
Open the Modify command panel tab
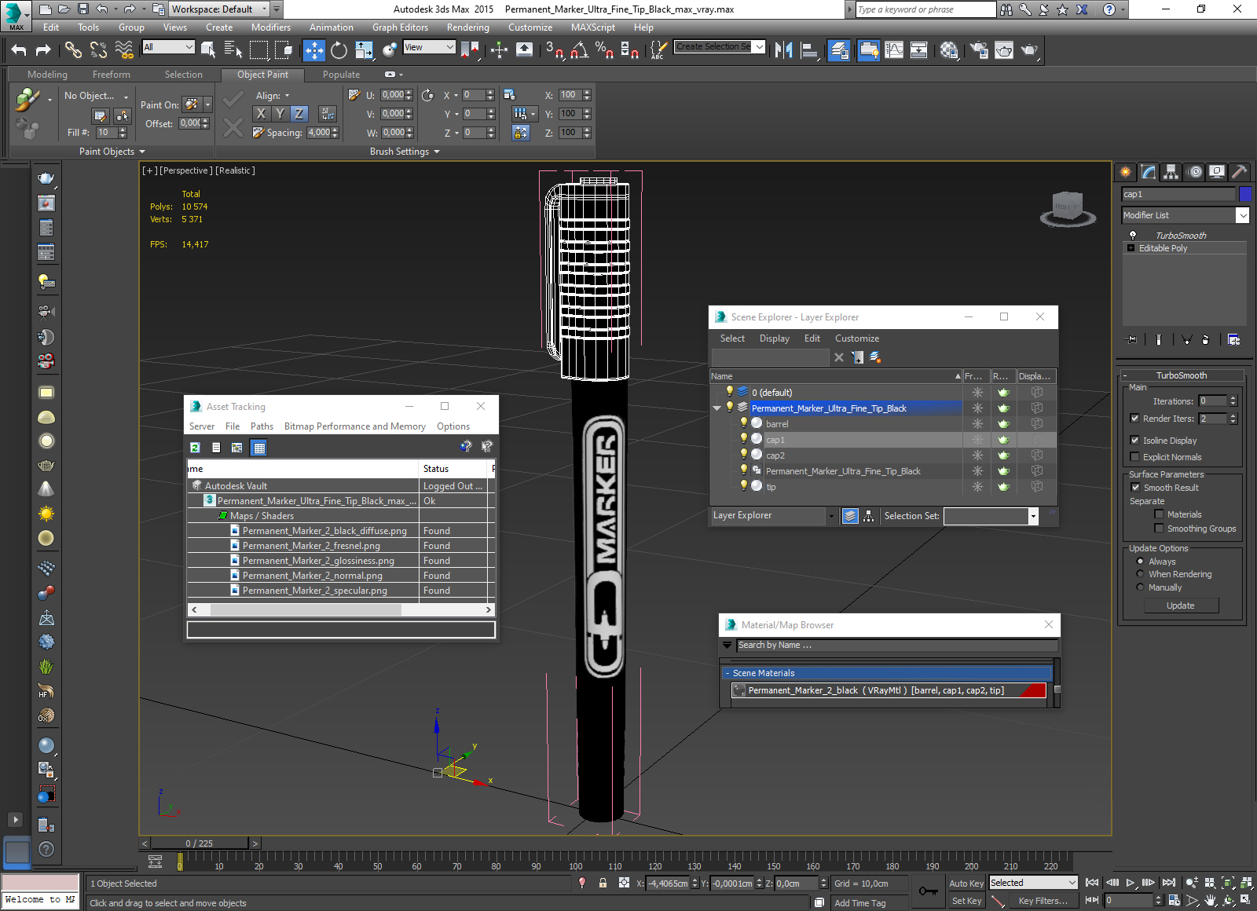[x=1149, y=172]
